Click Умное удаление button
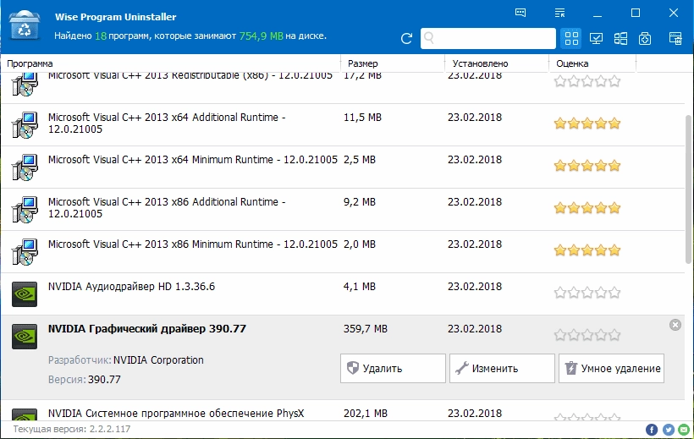 pyautogui.click(x=611, y=368)
